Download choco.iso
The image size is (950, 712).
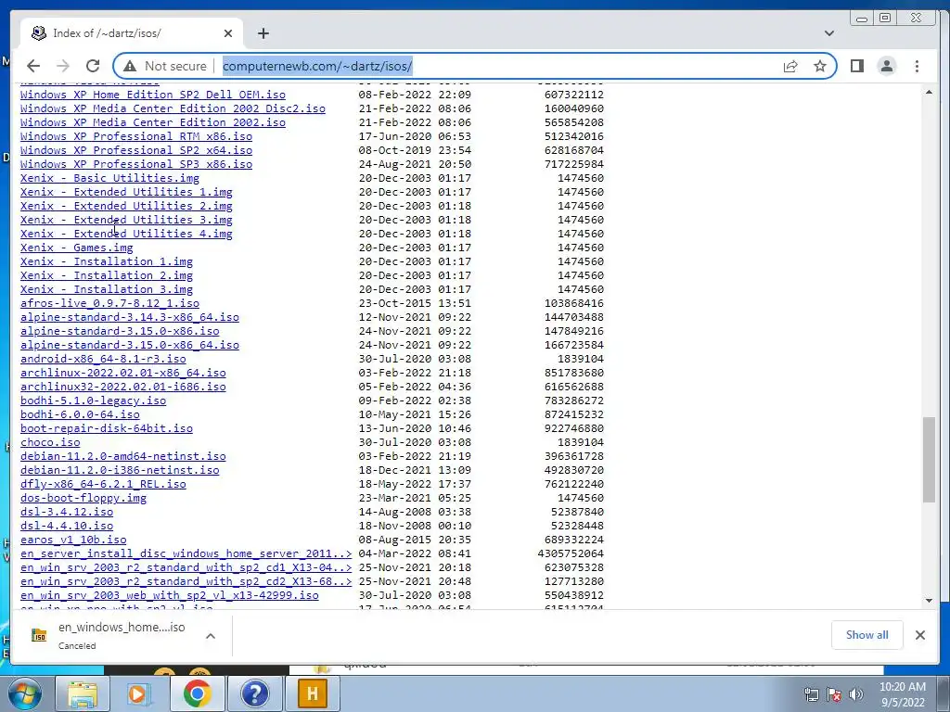pyautogui.click(x=50, y=442)
